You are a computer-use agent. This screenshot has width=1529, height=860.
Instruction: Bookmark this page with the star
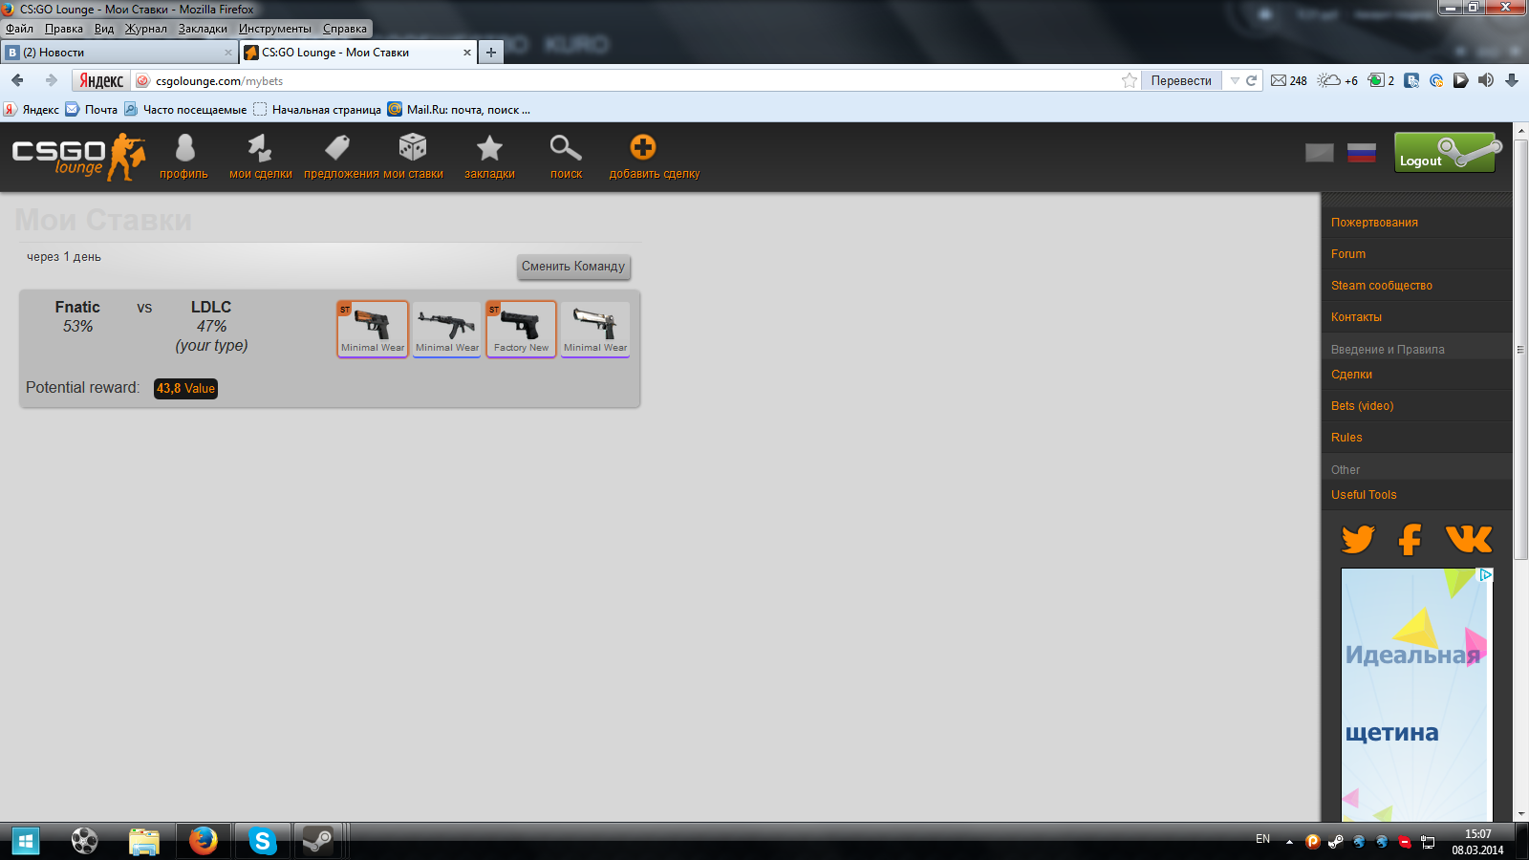coord(1130,81)
